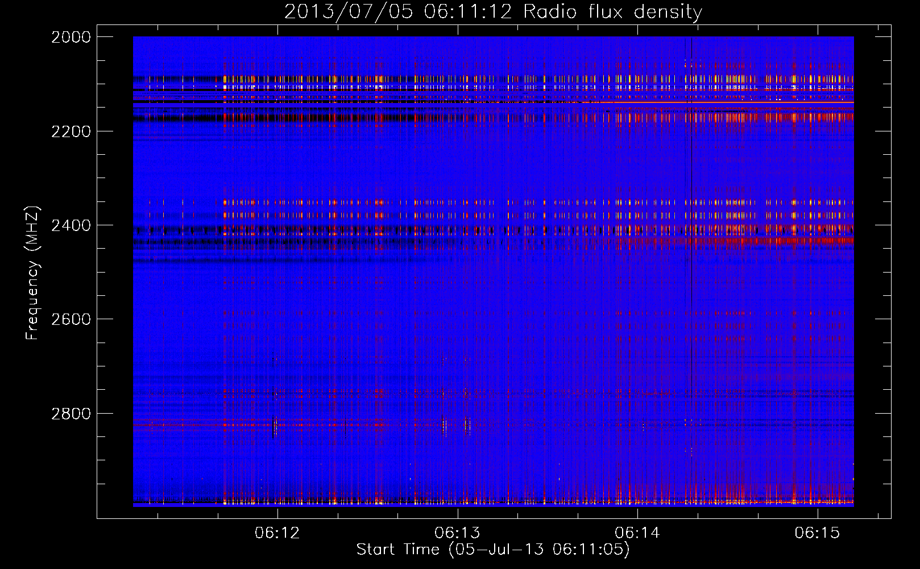
Task: Click the date '2013/07/05' in title
Action: (349, 12)
